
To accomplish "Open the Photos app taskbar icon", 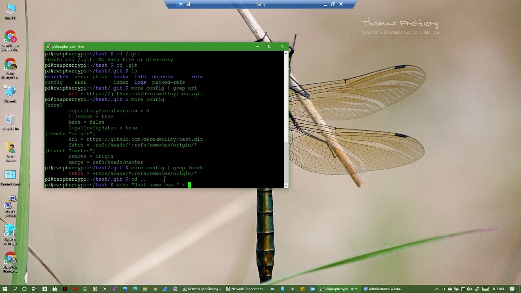I will click(x=125, y=289).
